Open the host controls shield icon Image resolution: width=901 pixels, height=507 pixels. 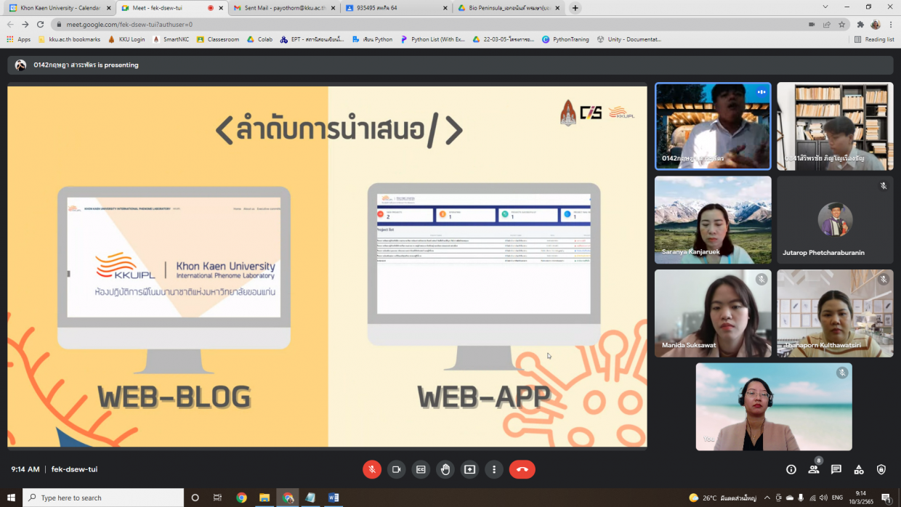pos(881,469)
